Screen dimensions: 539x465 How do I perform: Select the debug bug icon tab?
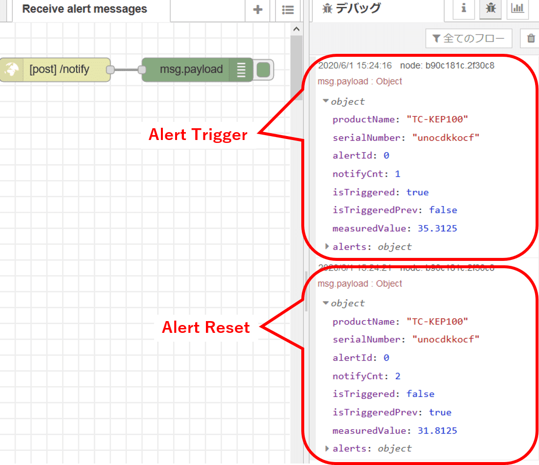490,9
